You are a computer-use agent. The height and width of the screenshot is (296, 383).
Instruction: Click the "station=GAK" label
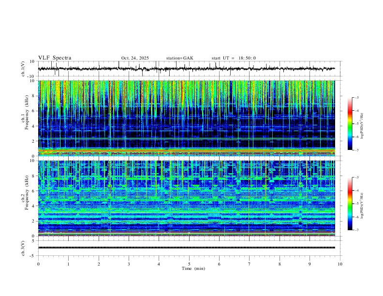(179, 58)
